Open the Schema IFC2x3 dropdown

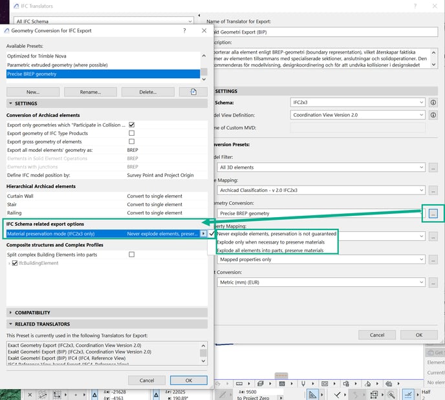coord(358,102)
